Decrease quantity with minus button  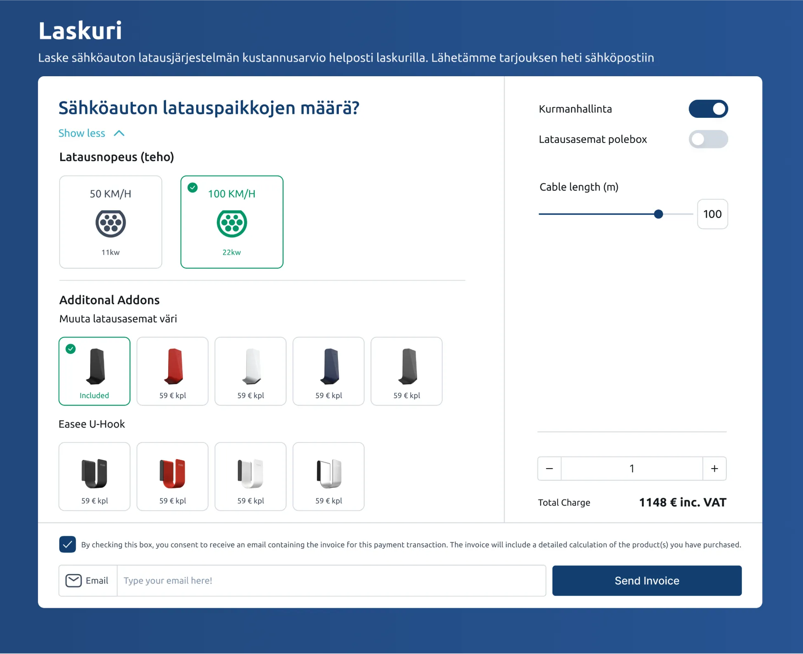pyautogui.click(x=549, y=469)
